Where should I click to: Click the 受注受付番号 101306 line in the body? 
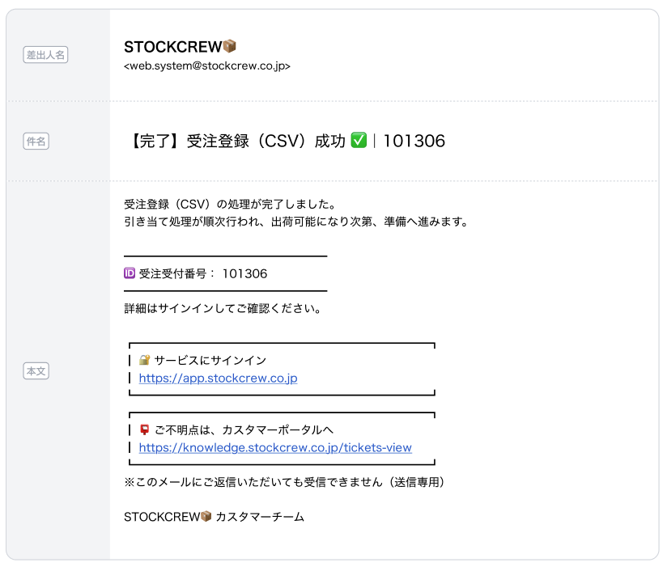(x=202, y=273)
